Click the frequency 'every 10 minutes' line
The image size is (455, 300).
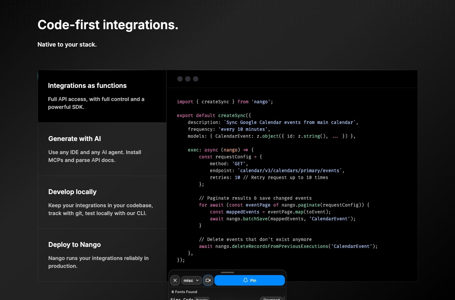pyautogui.click(x=229, y=129)
